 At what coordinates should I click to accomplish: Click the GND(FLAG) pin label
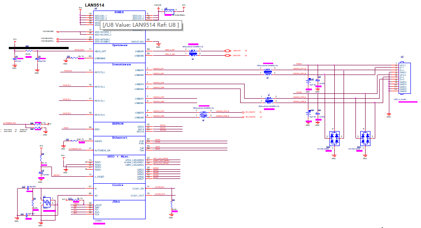pos(137,42)
